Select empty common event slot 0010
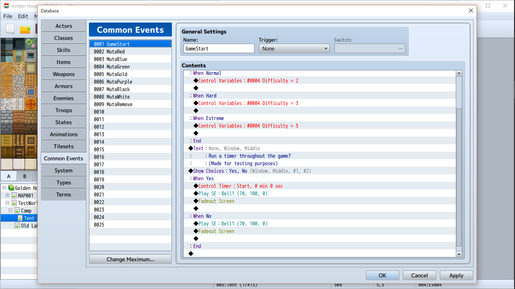This screenshot has height=289, width=515. [130, 112]
